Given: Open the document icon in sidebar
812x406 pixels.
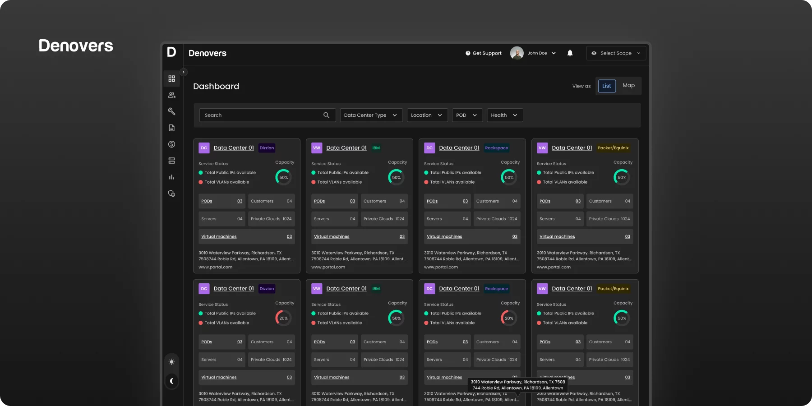Looking at the screenshot, I should tap(171, 128).
